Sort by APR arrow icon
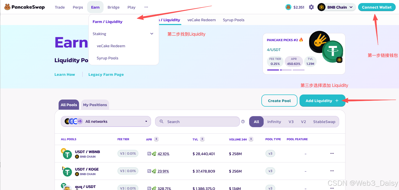This screenshot has width=399, height=190. coord(156,139)
